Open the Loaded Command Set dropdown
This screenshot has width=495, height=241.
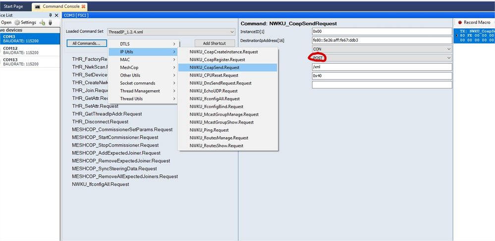coord(171,32)
